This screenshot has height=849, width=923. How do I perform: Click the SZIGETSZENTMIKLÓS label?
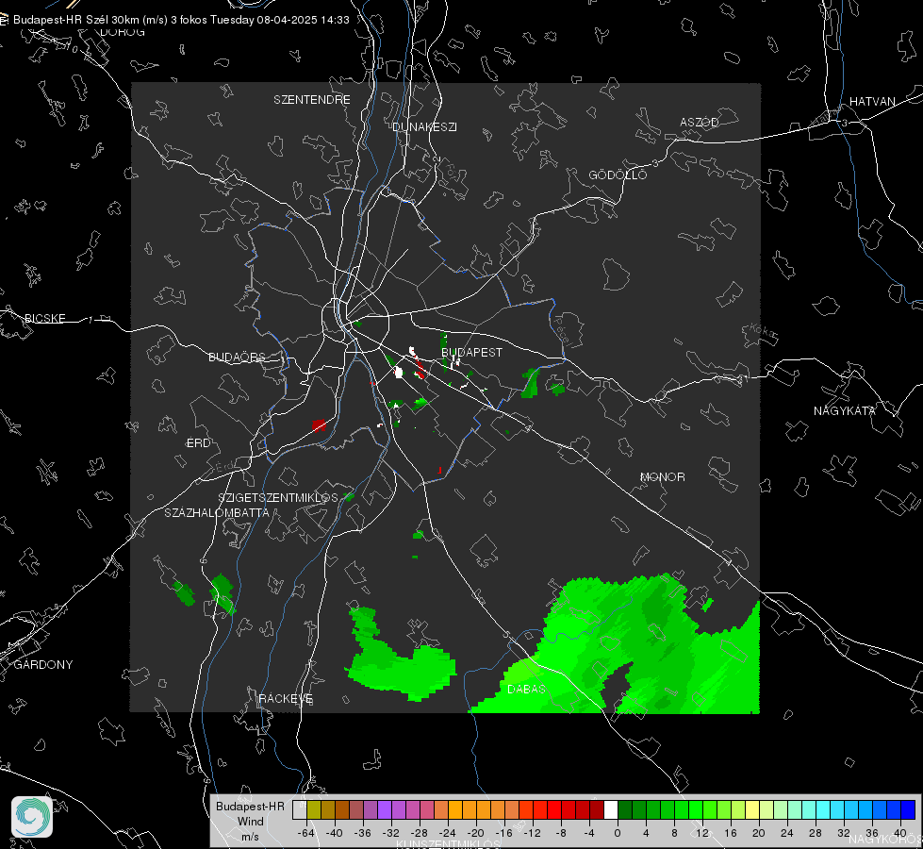click(278, 497)
